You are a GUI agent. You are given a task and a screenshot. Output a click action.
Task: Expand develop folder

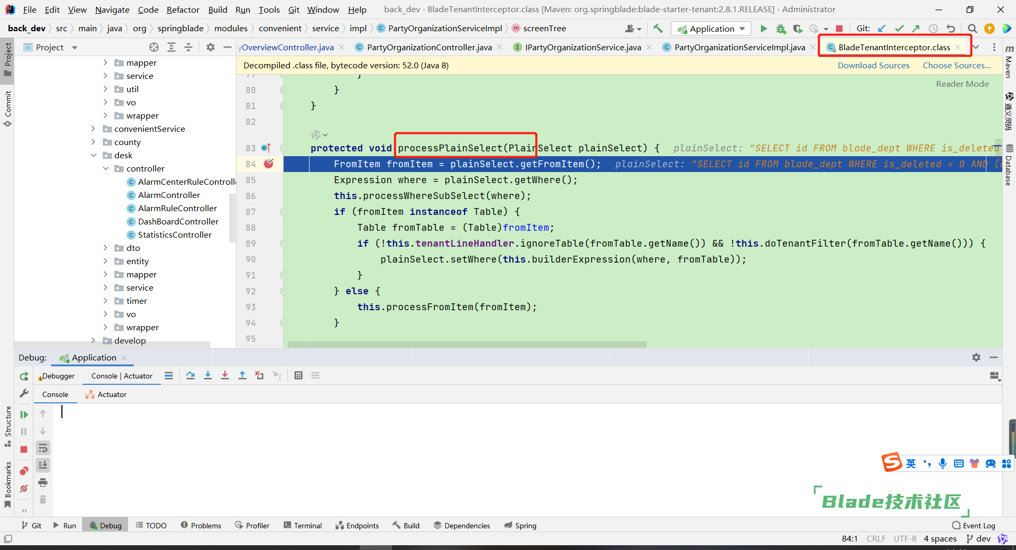(93, 340)
